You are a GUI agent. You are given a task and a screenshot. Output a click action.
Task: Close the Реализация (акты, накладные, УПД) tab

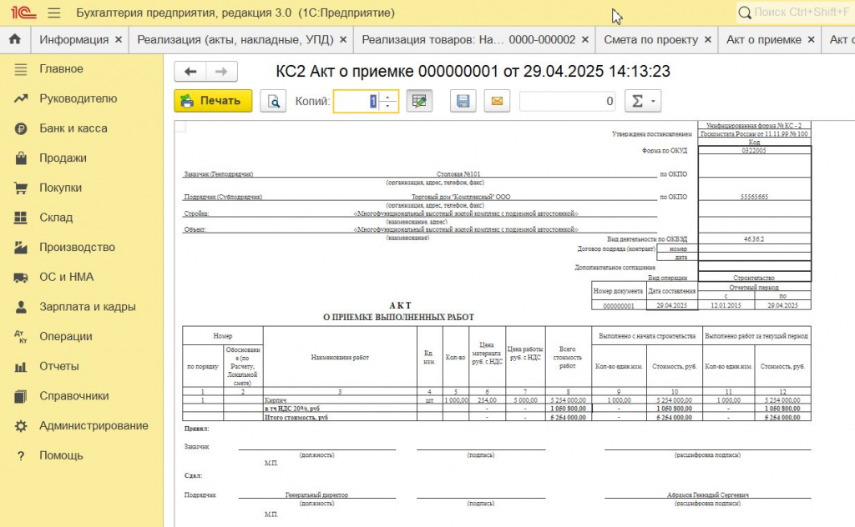343,40
